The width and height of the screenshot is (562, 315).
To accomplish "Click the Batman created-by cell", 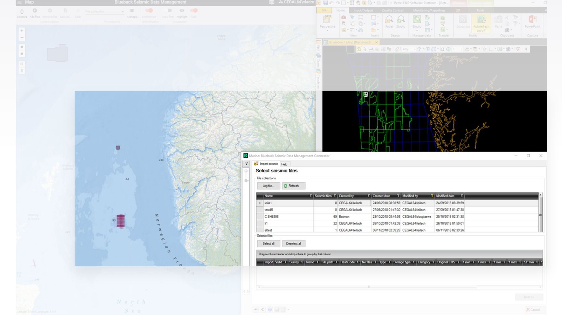I will [354, 216].
